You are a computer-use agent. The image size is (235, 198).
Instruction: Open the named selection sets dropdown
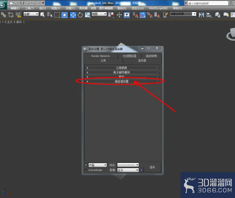(x=183, y=14)
